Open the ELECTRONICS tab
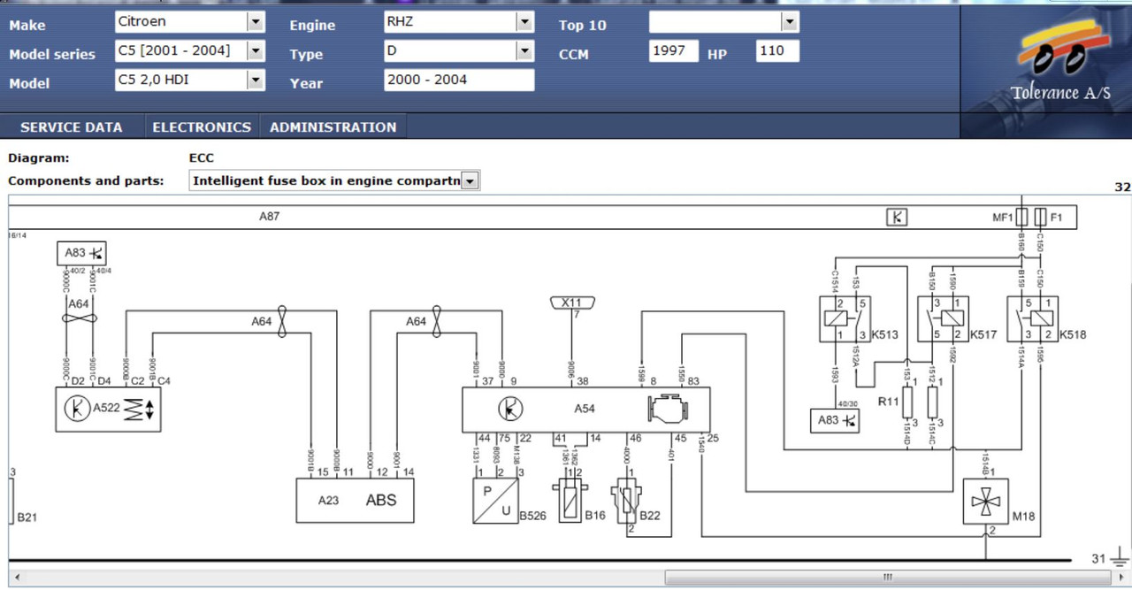 pos(202,126)
